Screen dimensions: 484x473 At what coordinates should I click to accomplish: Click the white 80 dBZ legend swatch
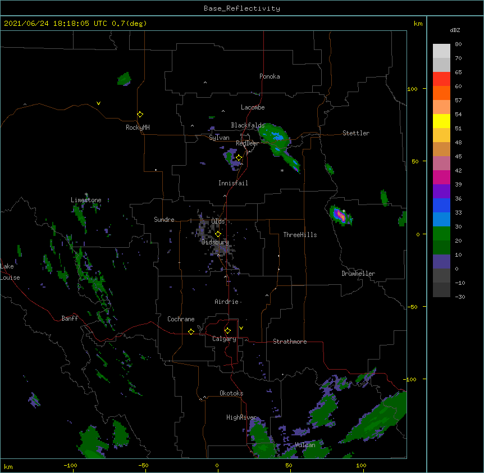441,51
